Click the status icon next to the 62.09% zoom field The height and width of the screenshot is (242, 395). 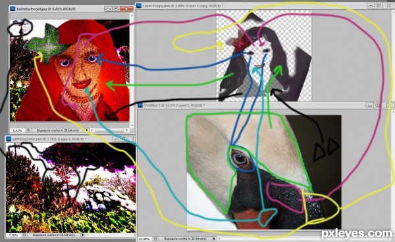(x=155, y=239)
